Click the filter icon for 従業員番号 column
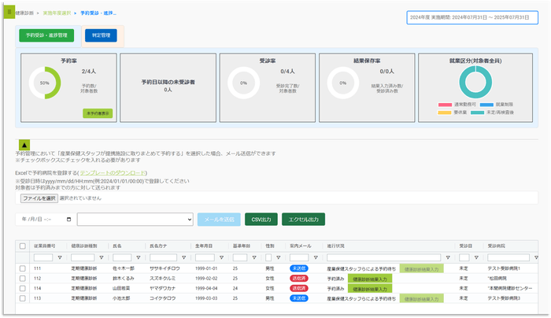Screen dimensions: 551x318 (61, 257)
